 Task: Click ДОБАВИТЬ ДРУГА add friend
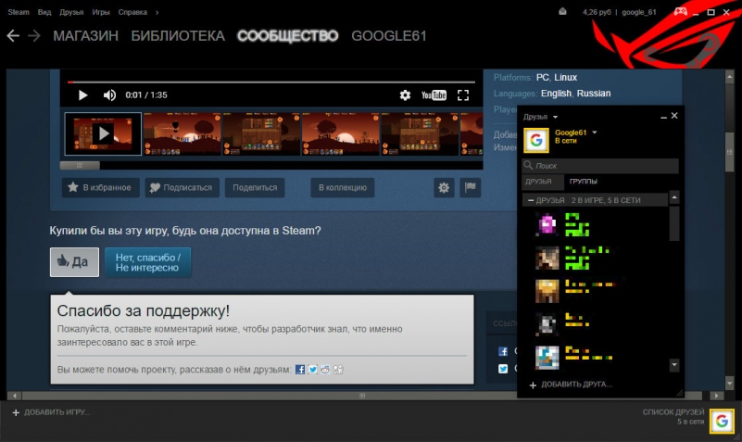571,385
